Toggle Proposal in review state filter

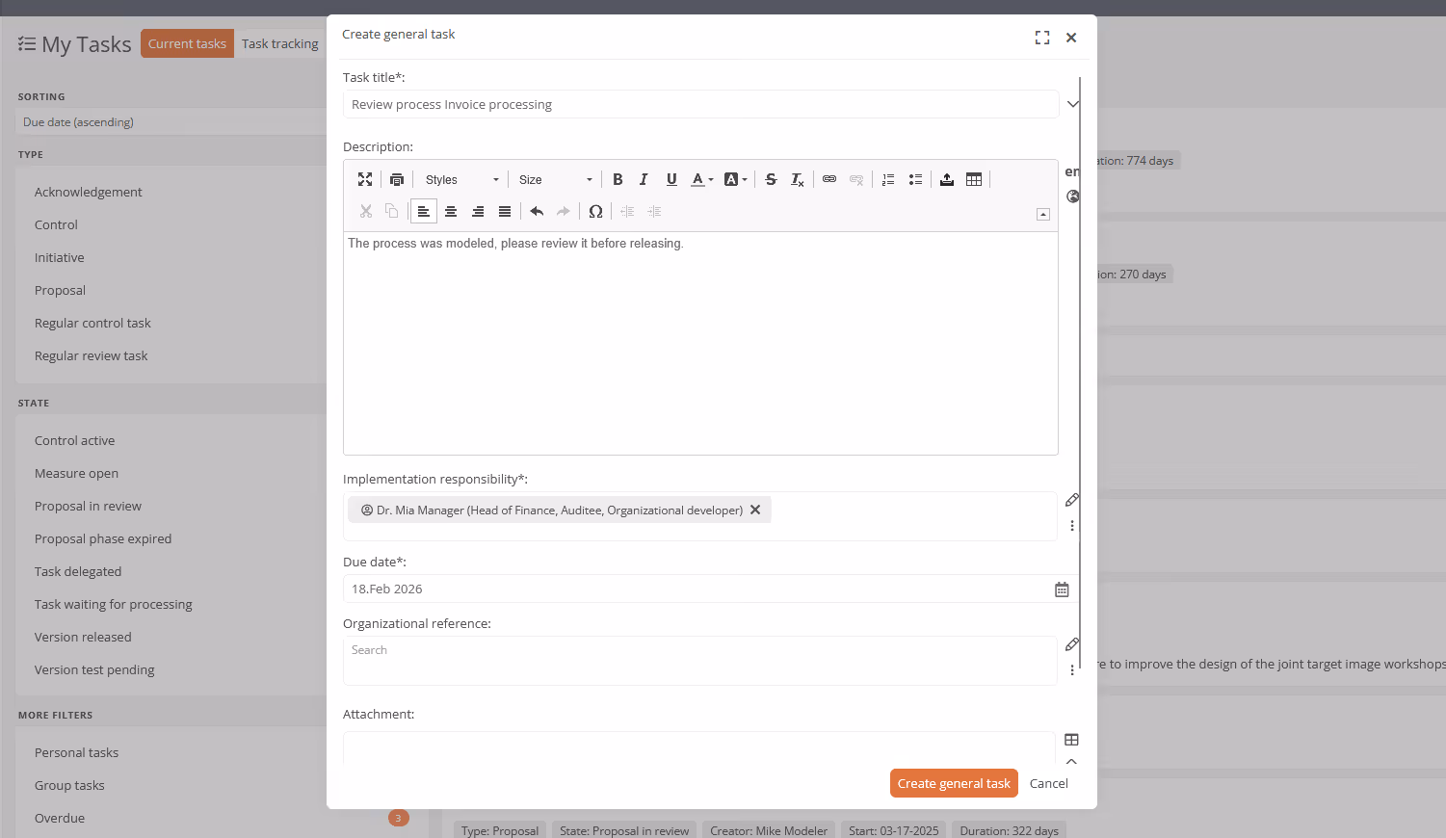88,506
